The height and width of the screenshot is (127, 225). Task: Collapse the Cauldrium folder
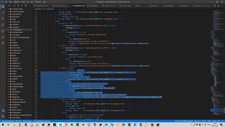pyautogui.click(x=15, y=27)
